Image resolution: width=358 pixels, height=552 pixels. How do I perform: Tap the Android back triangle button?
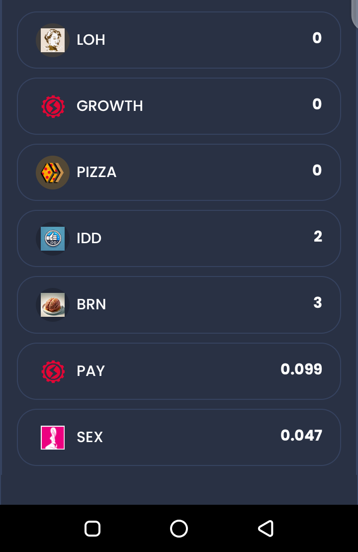pos(266,529)
